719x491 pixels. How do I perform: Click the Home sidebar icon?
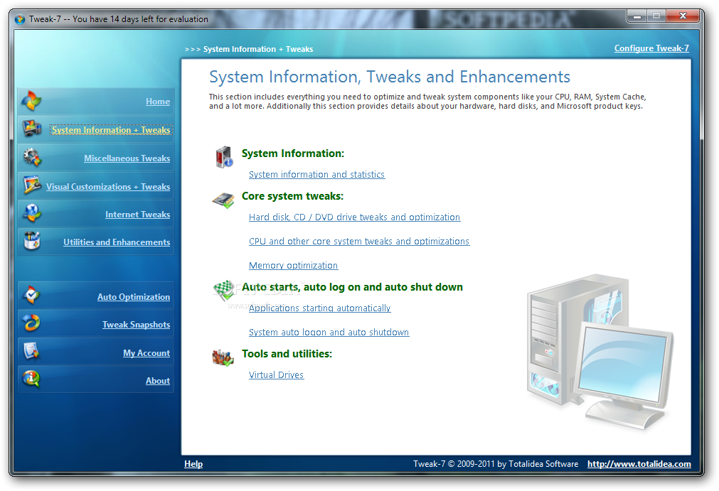(31, 101)
